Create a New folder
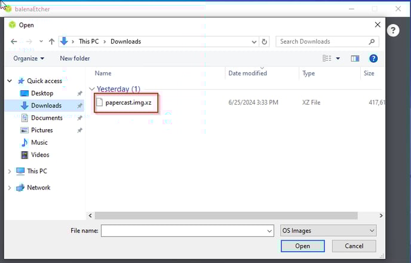This screenshot has width=411, height=263. pyautogui.click(x=75, y=58)
